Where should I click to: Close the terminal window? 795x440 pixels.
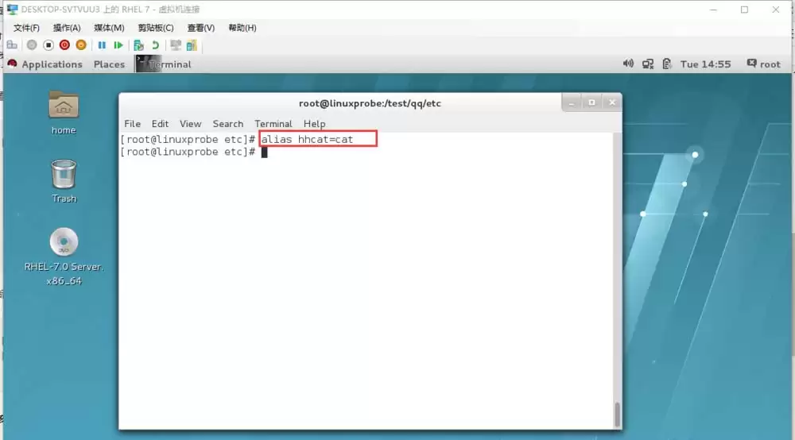[612, 102]
